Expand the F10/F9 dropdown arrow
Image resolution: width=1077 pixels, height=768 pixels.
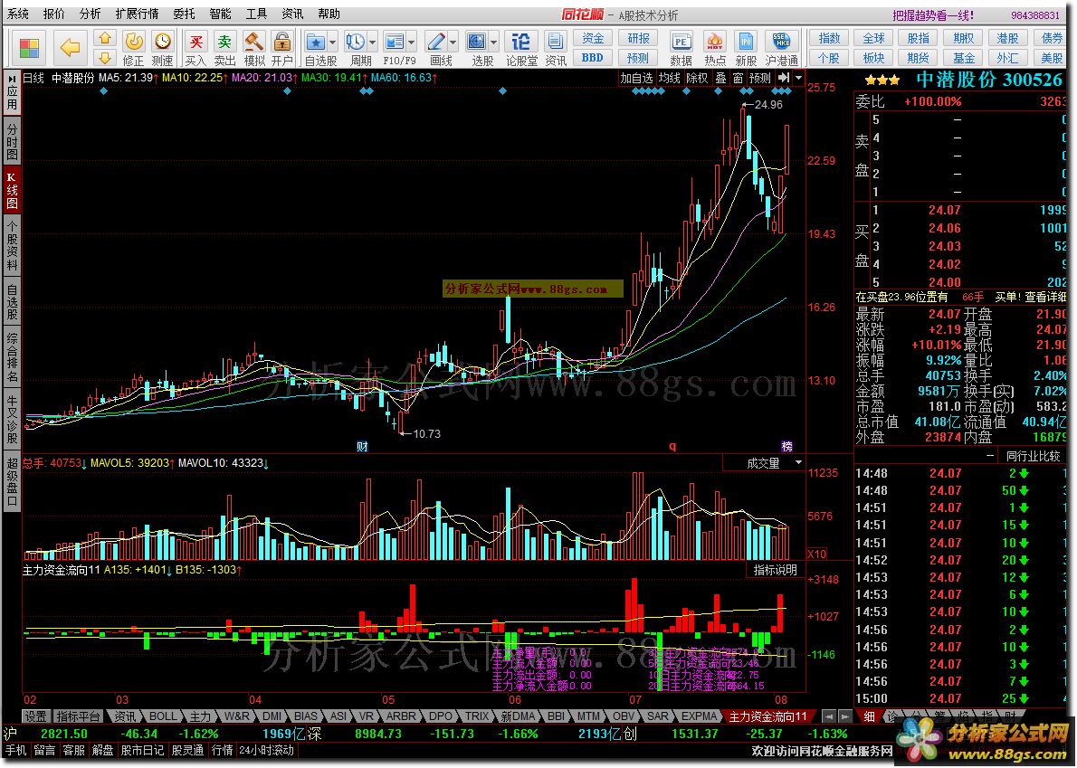pyautogui.click(x=412, y=42)
